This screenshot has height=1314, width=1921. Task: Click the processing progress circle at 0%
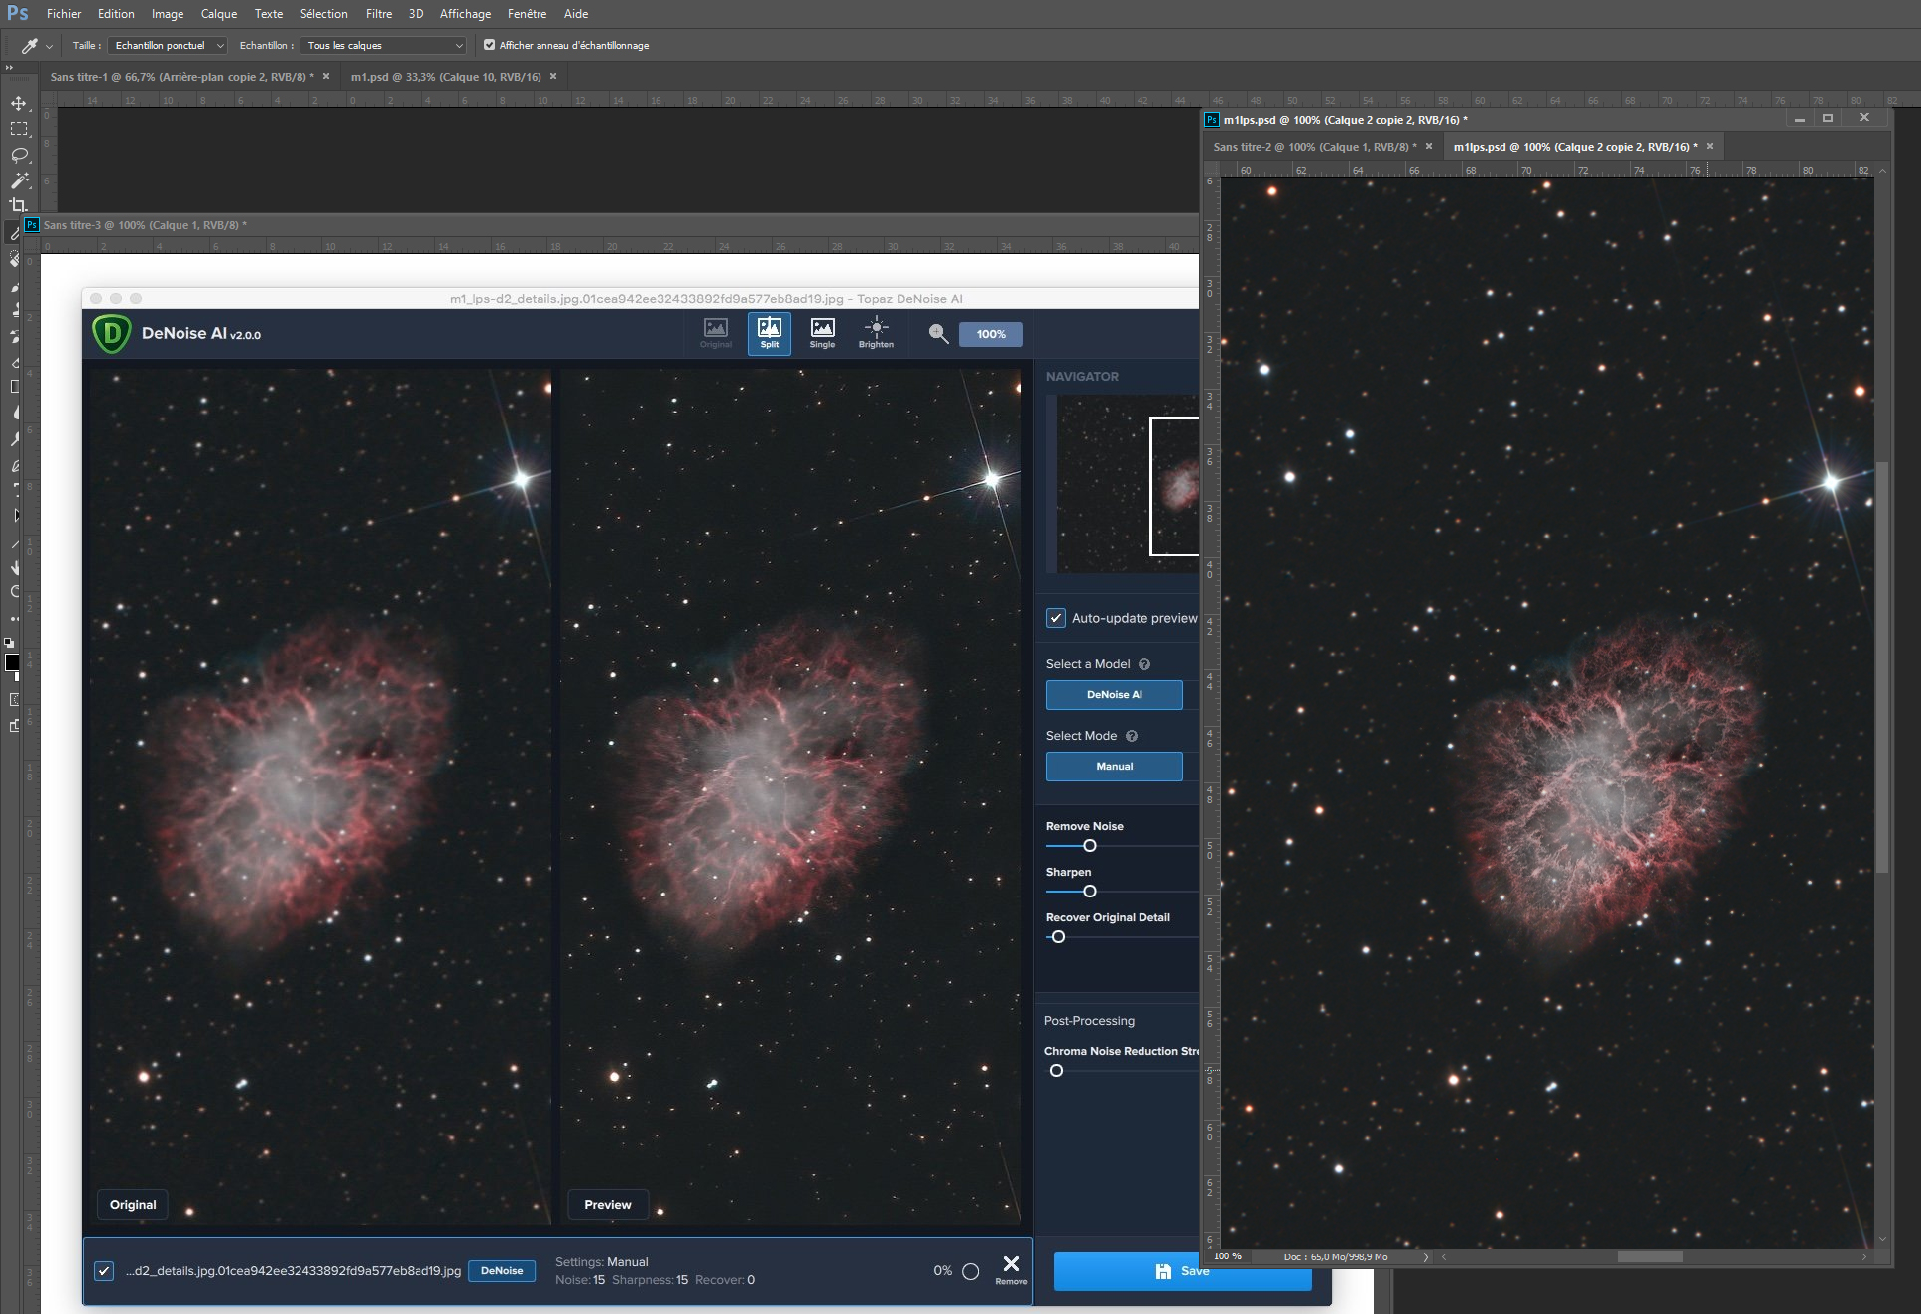tap(971, 1271)
